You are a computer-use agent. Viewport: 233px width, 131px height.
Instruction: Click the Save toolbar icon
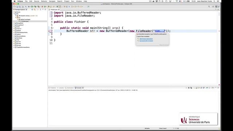17,7
